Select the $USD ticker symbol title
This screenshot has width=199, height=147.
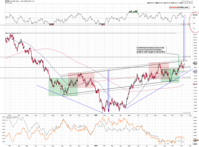point(7,1)
